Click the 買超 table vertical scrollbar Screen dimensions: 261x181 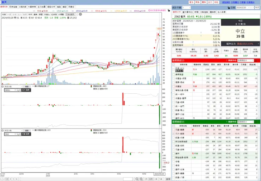click(259, 93)
